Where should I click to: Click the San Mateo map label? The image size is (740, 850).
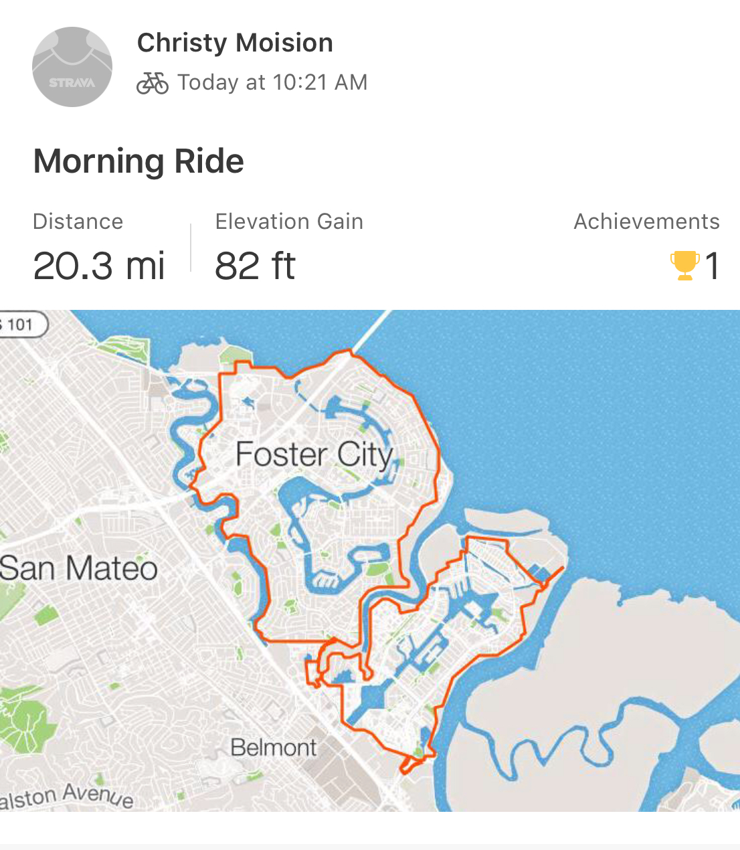pyautogui.click(x=79, y=568)
